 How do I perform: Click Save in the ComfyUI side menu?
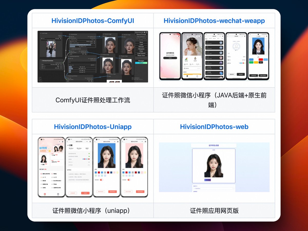click(141, 42)
